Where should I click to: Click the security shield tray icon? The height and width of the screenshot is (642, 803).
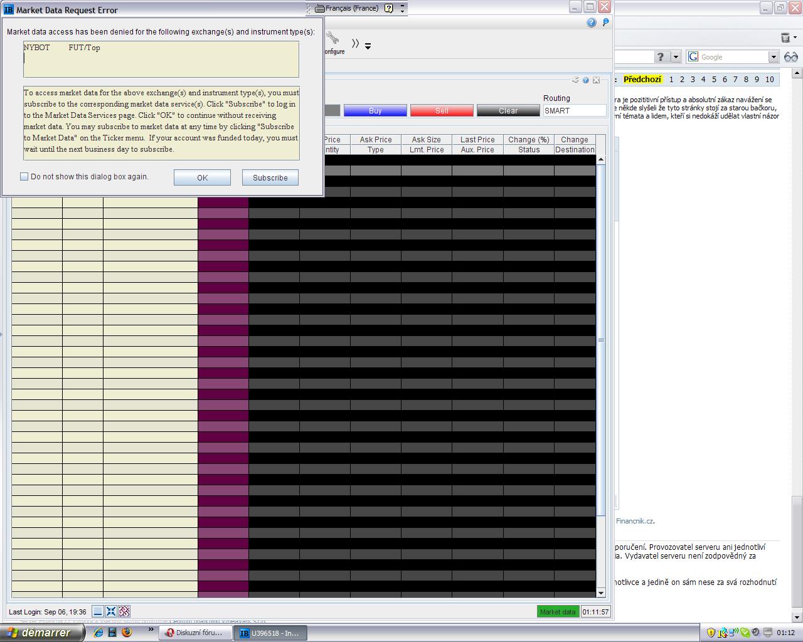tap(711, 633)
